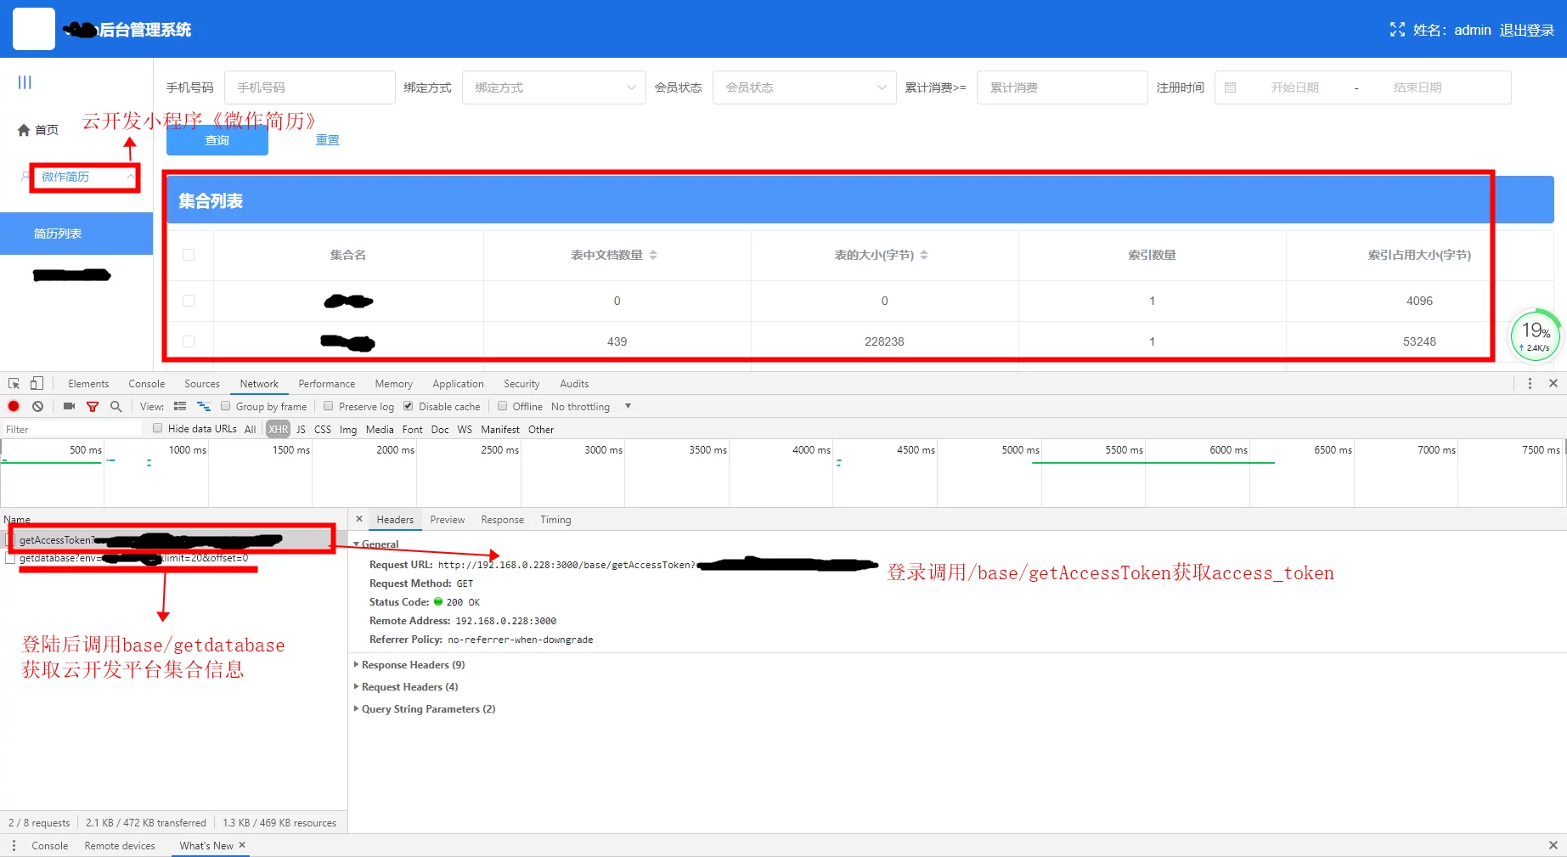Filter requests by JS type
1567x857 pixels.
click(301, 430)
